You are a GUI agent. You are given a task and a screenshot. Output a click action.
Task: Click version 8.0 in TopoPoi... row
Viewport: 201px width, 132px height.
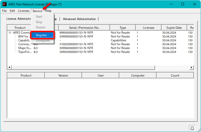36,52
